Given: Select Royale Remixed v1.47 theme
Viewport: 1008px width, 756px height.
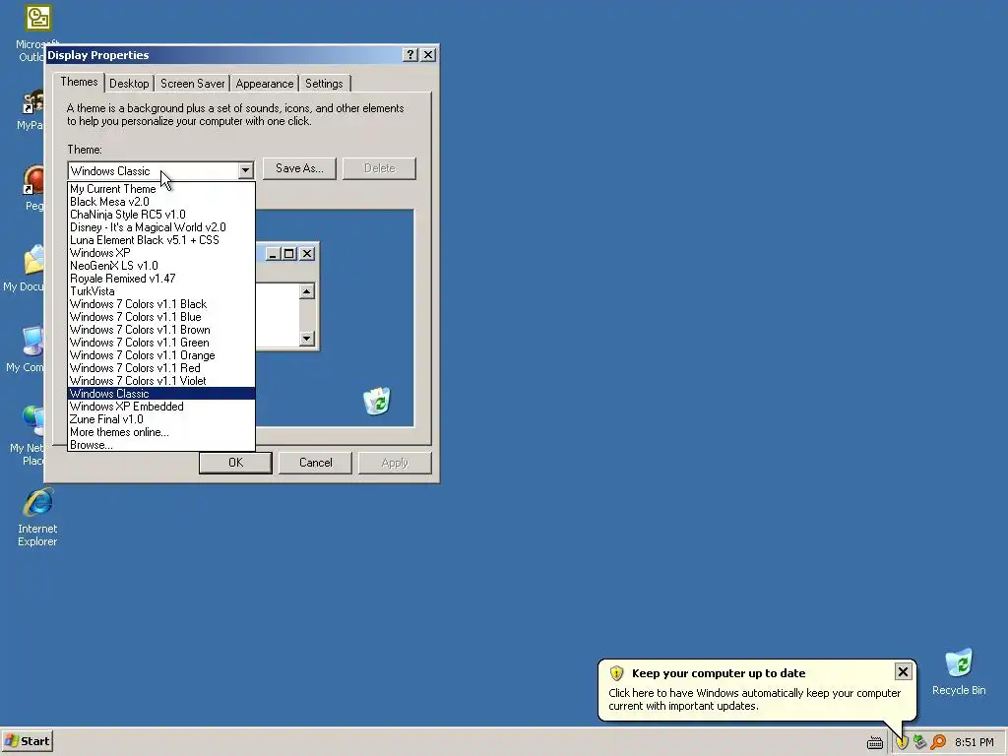Looking at the screenshot, I should click(x=161, y=279).
